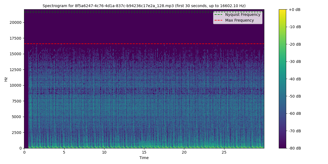Click the red dashed max frequency line

pos(144,44)
